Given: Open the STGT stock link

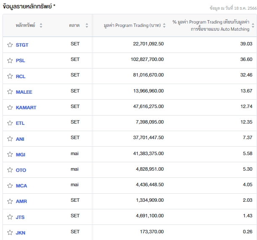Looking at the screenshot, I should [x=22, y=45].
